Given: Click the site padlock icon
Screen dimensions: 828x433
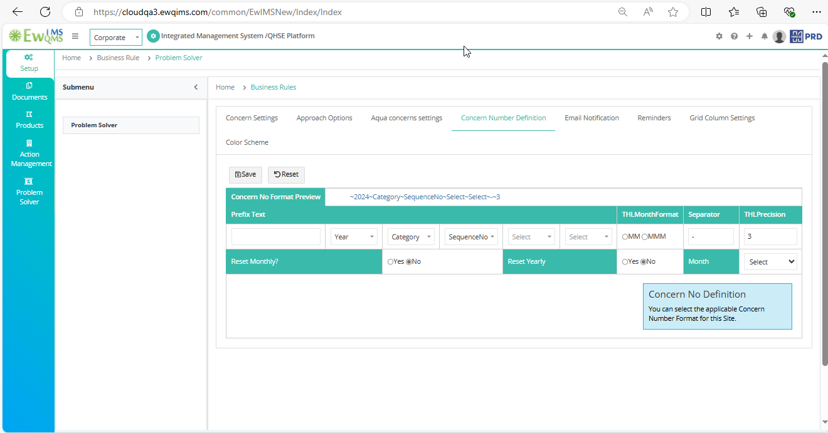Looking at the screenshot, I should click(x=78, y=12).
